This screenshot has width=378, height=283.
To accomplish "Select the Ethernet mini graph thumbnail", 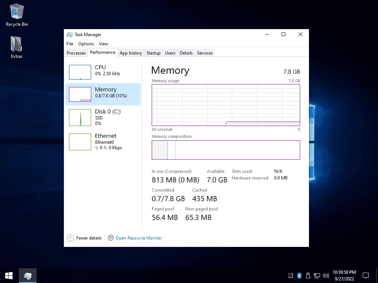I will tap(80, 142).
